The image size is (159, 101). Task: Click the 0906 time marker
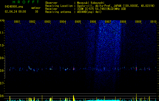[x=93, y=22]
